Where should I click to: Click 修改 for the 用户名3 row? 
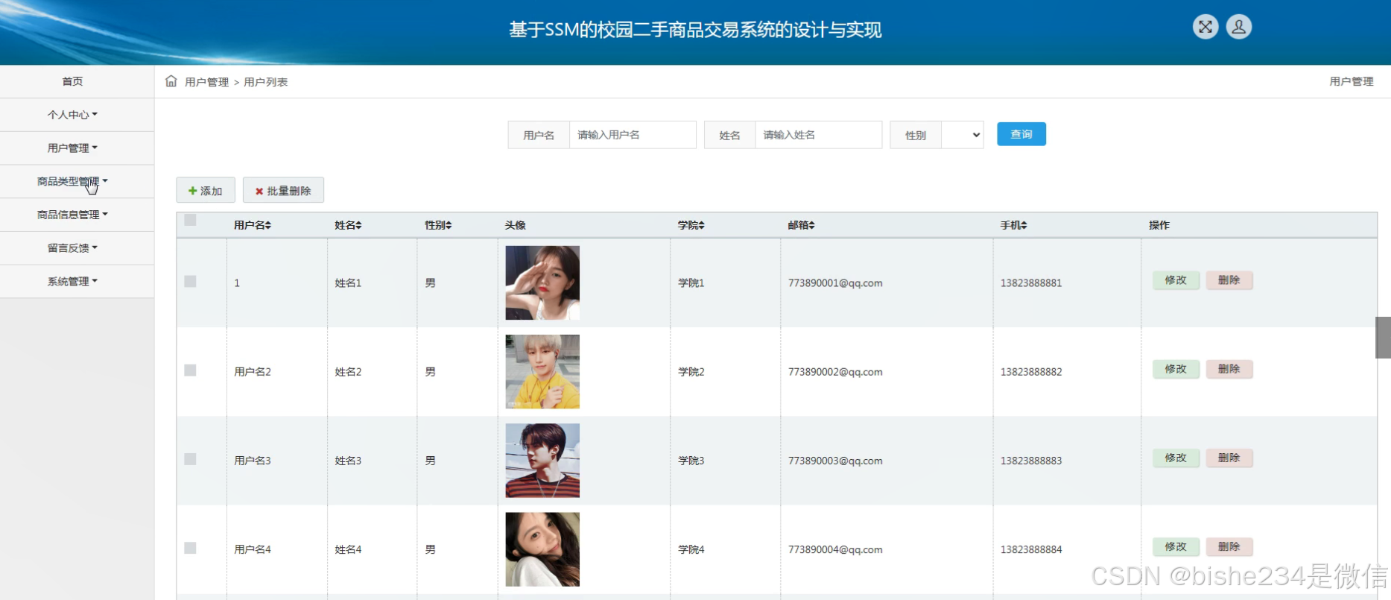pos(1176,458)
